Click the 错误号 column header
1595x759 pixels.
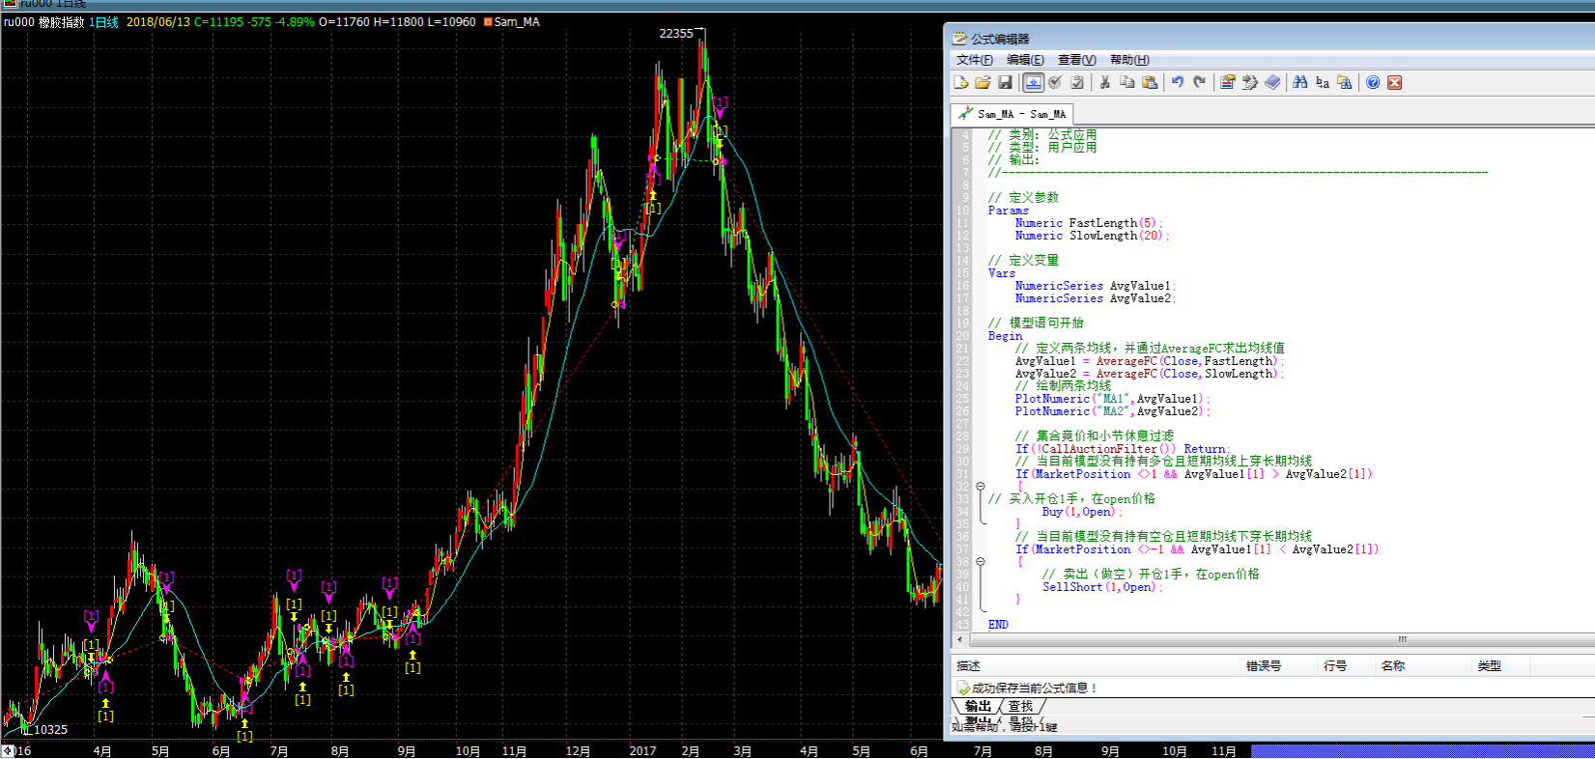(1263, 666)
